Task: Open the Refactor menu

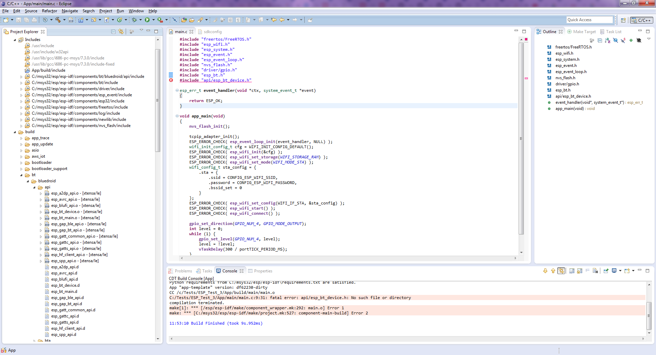Action: click(50, 11)
